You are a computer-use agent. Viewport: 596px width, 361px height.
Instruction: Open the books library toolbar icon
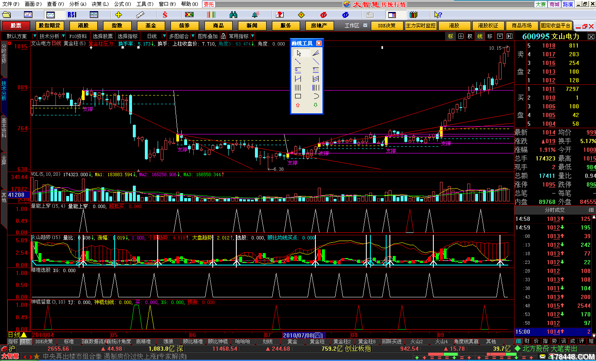tap(413, 14)
